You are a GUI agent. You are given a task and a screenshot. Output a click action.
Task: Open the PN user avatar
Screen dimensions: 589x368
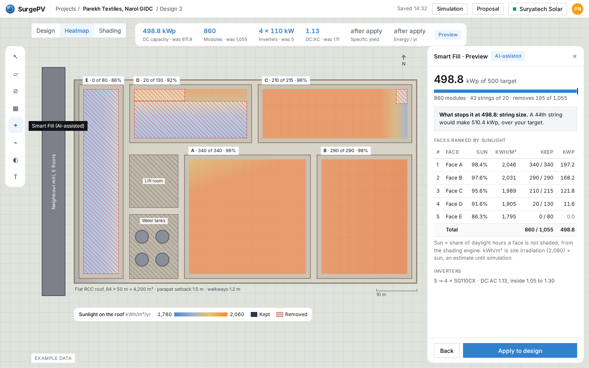[x=578, y=9]
